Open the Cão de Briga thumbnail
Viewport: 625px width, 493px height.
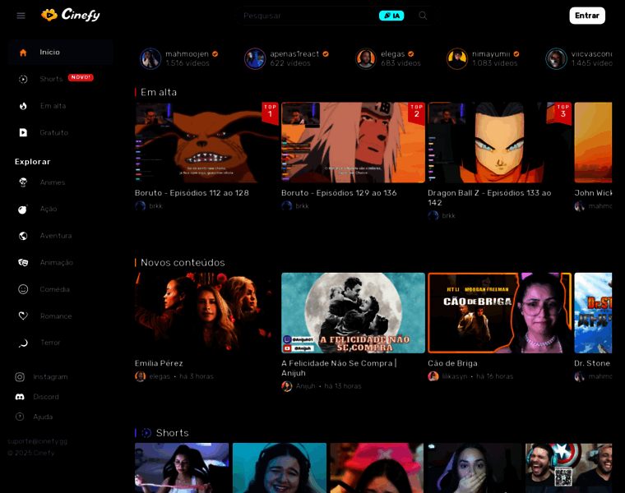click(499, 313)
